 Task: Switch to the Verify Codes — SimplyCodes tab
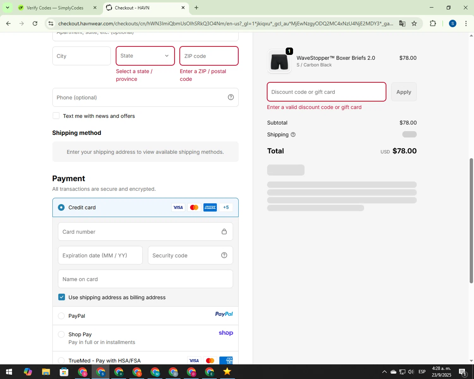[55, 8]
